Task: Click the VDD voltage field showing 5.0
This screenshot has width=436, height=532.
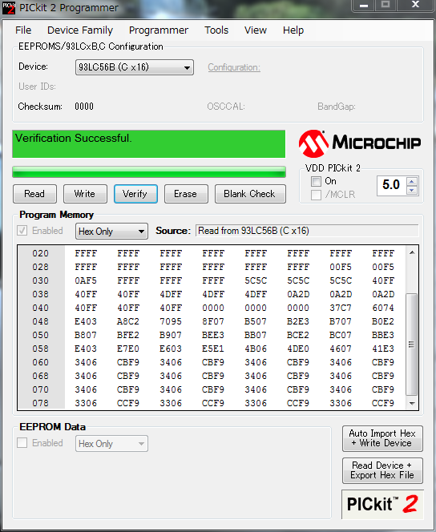Action: pos(391,185)
